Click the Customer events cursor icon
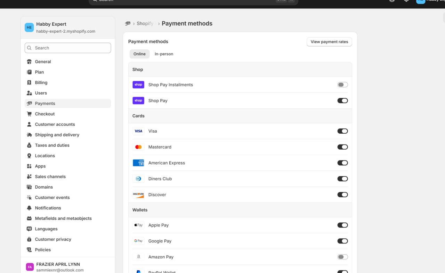 pyautogui.click(x=29, y=198)
